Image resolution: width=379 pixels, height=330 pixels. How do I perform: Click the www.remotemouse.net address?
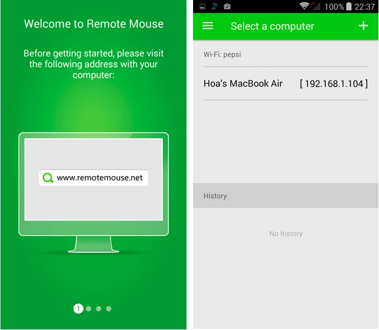click(100, 177)
